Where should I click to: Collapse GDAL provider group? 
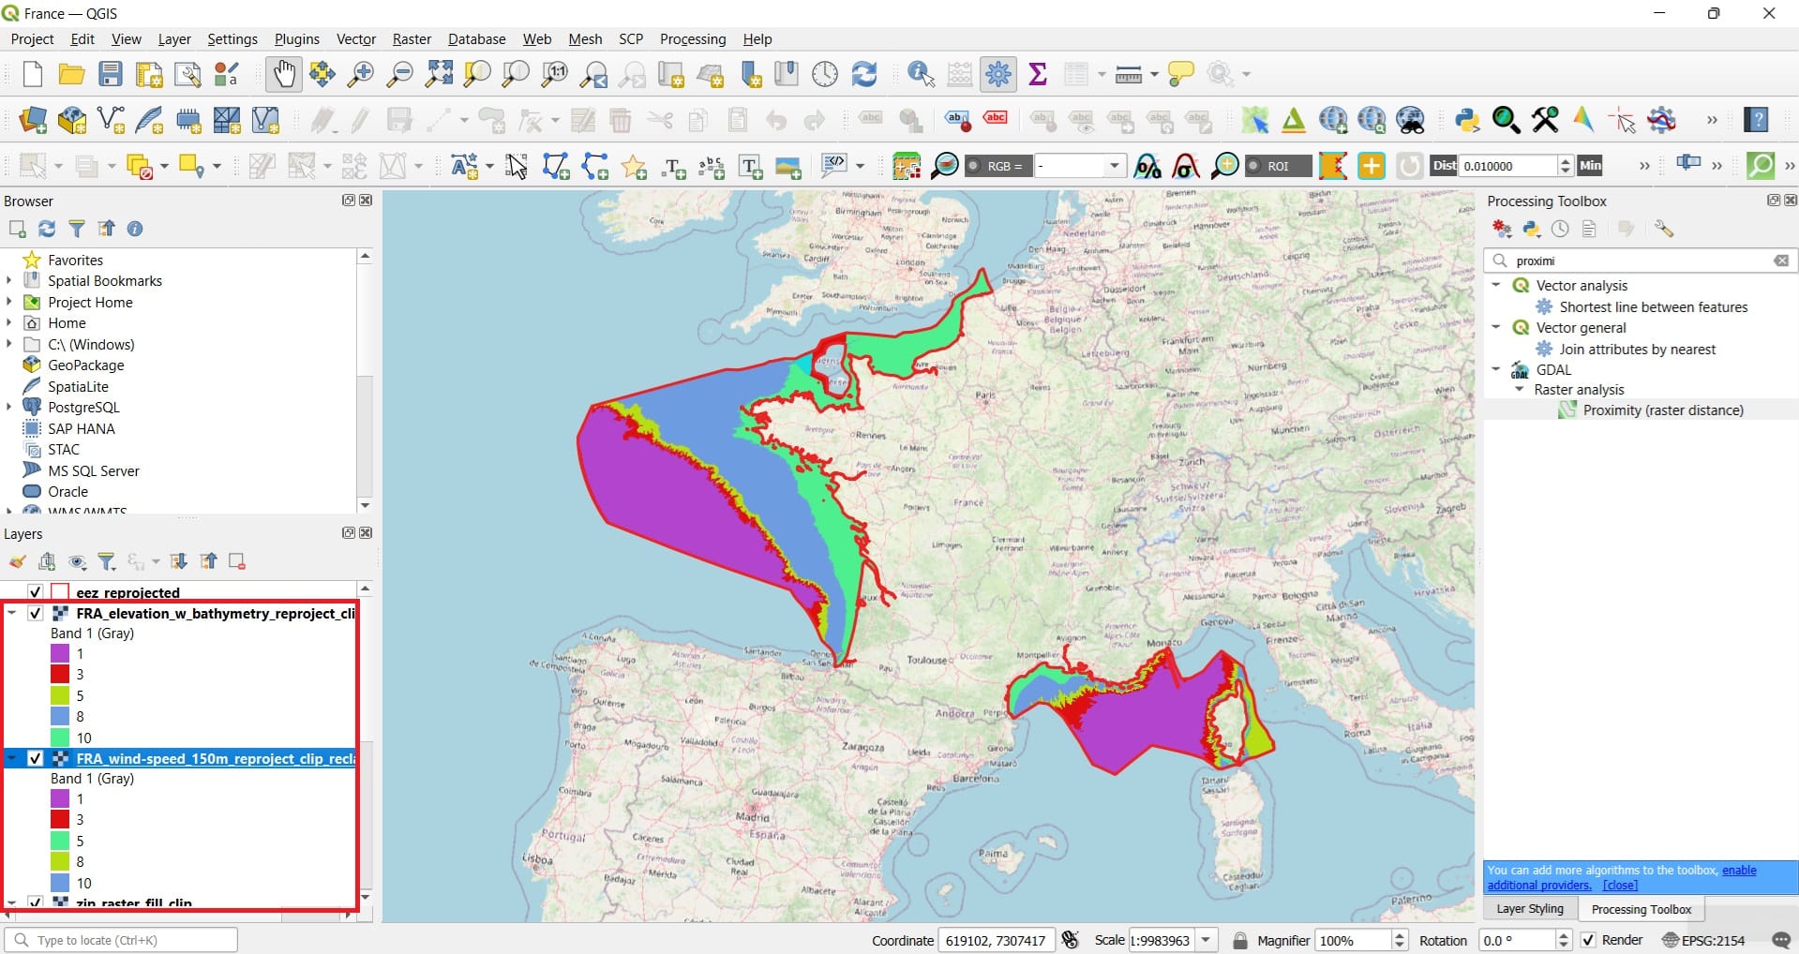[1496, 369]
